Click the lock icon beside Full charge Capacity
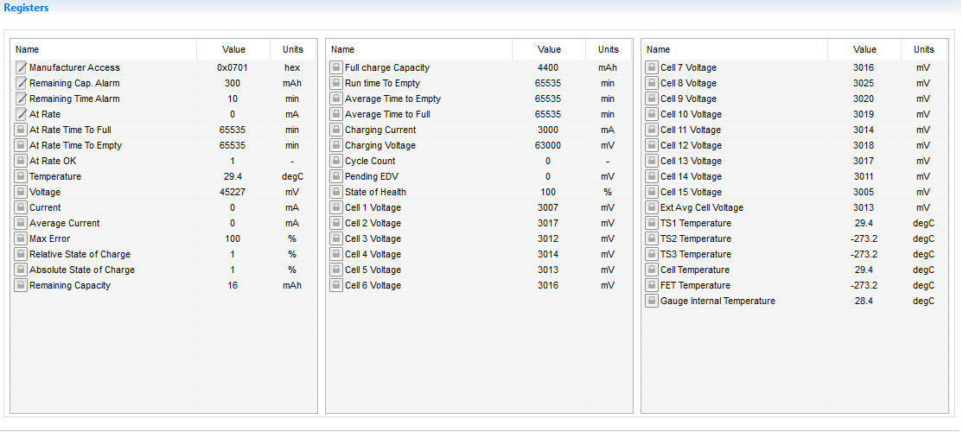 [336, 67]
